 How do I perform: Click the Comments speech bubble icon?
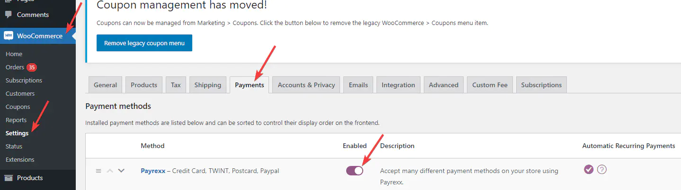tap(9, 15)
